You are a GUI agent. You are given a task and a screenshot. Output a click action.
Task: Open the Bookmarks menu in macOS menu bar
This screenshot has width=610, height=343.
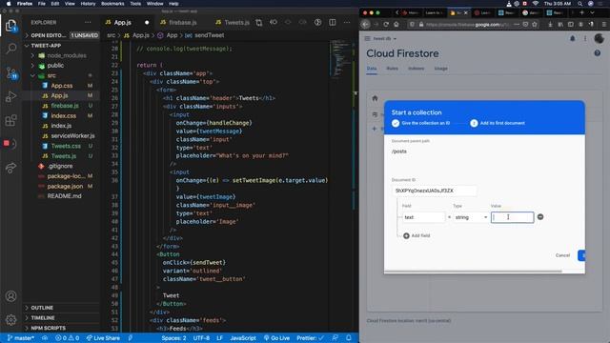pyautogui.click(x=112, y=4)
